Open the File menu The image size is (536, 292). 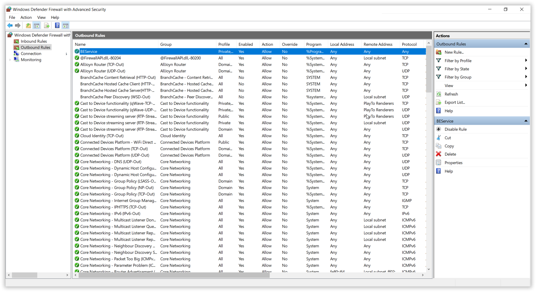point(12,17)
